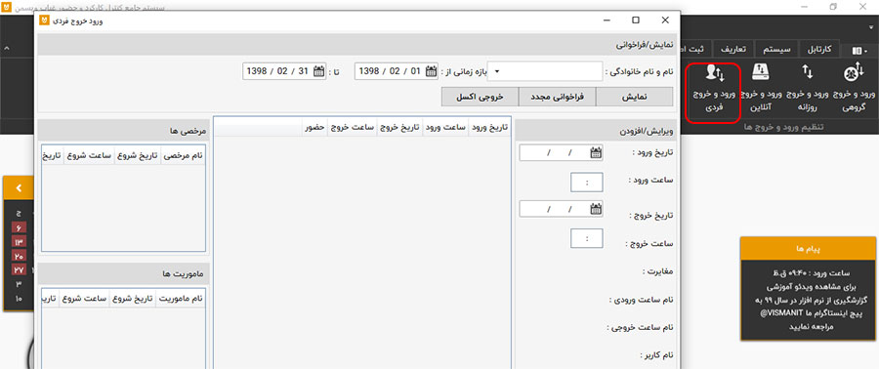Image resolution: width=879 pixels, height=369 pixels.
Task: Select تاریخ شروع header in the ماموریت ها table
Action: click(133, 299)
